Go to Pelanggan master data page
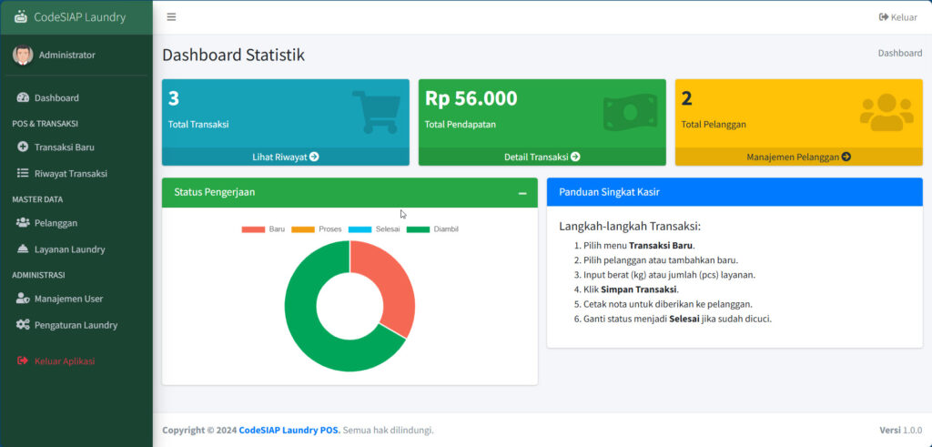Screen dimensions: 932x447 pos(56,222)
